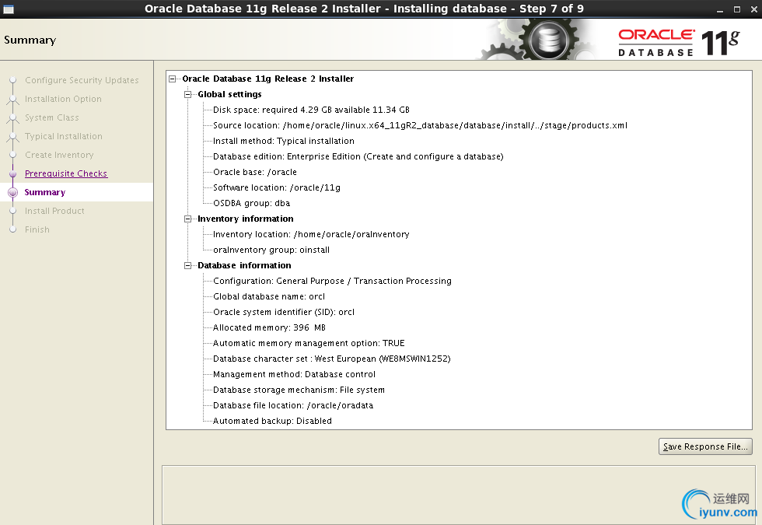Select 'Disk space: required 4.29 GB' row
Image resolution: width=762 pixels, height=525 pixels.
(x=311, y=110)
